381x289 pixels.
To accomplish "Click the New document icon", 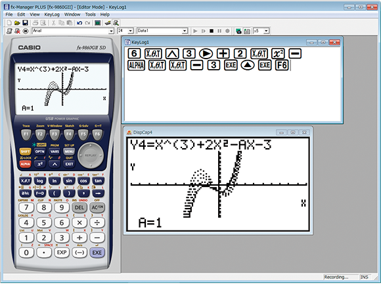I will pos(9,23).
